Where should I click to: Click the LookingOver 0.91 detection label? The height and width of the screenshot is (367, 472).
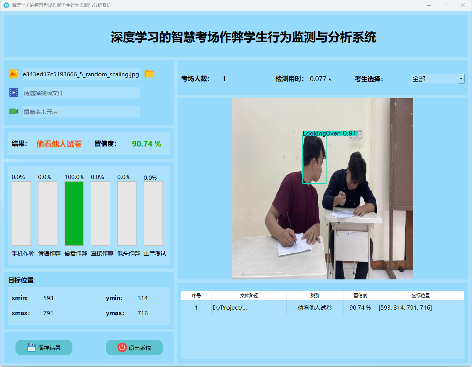(x=329, y=133)
